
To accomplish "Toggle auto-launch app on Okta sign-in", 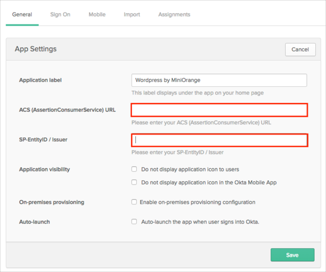I will [134, 222].
